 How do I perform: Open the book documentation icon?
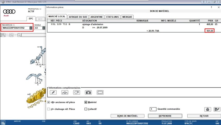(100, 92)
